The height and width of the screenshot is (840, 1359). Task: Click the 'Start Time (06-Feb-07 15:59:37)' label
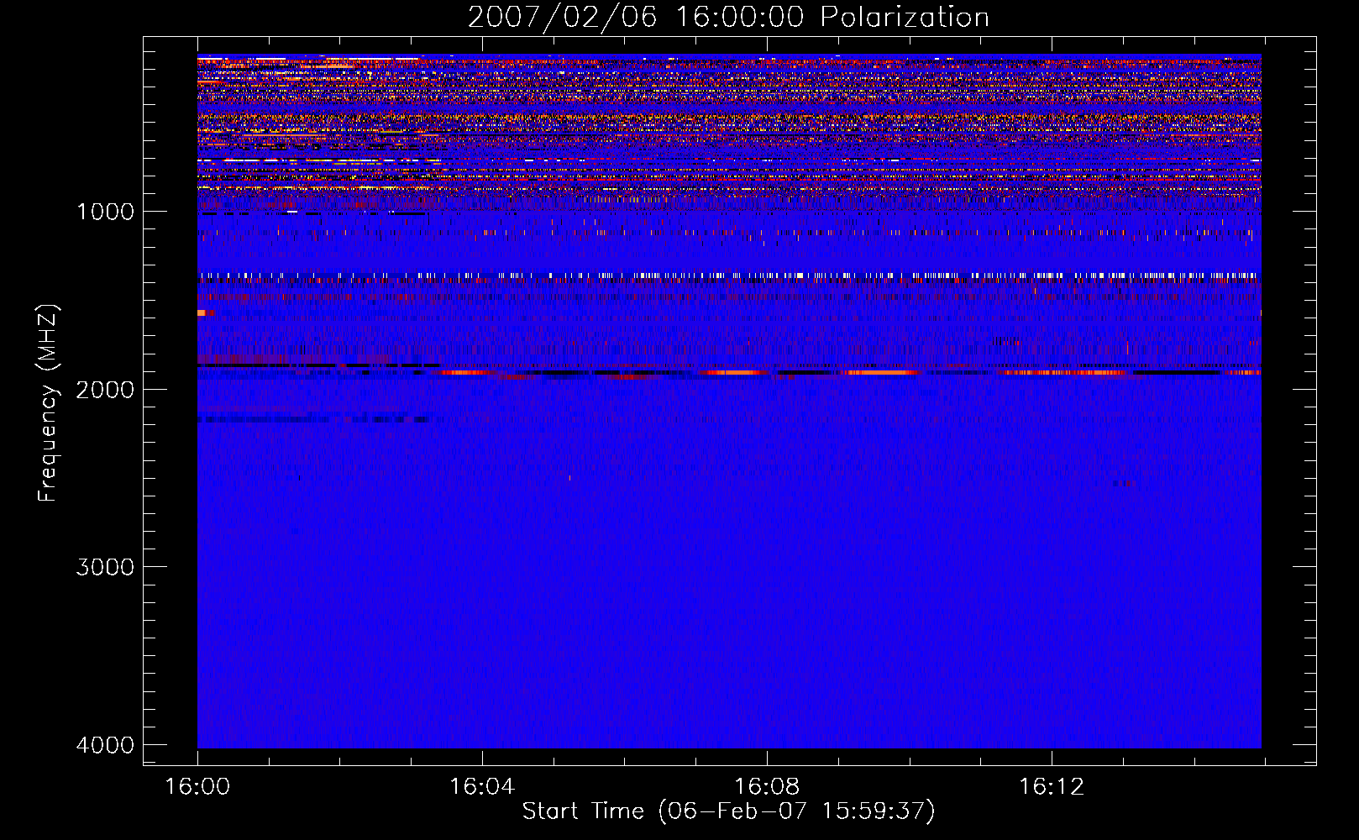(728, 811)
